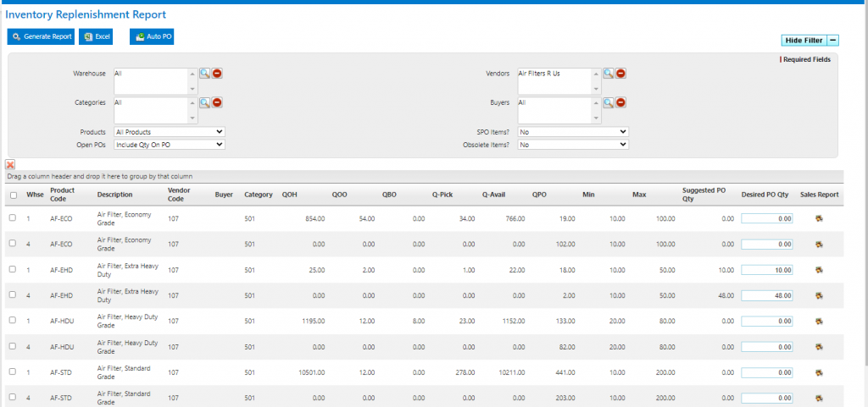Open sales report for AF-STD warehouse 1
This screenshot has width=868, height=407.
pyautogui.click(x=819, y=372)
